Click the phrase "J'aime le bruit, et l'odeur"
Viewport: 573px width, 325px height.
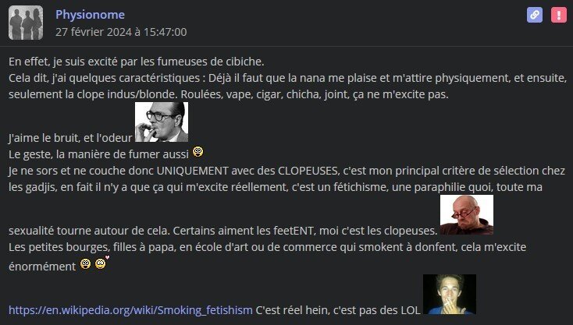tap(70, 138)
